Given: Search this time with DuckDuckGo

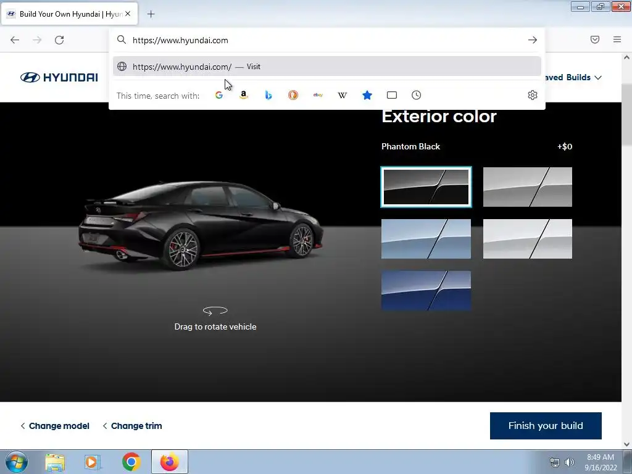Looking at the screenshot, I should point(293,95).
